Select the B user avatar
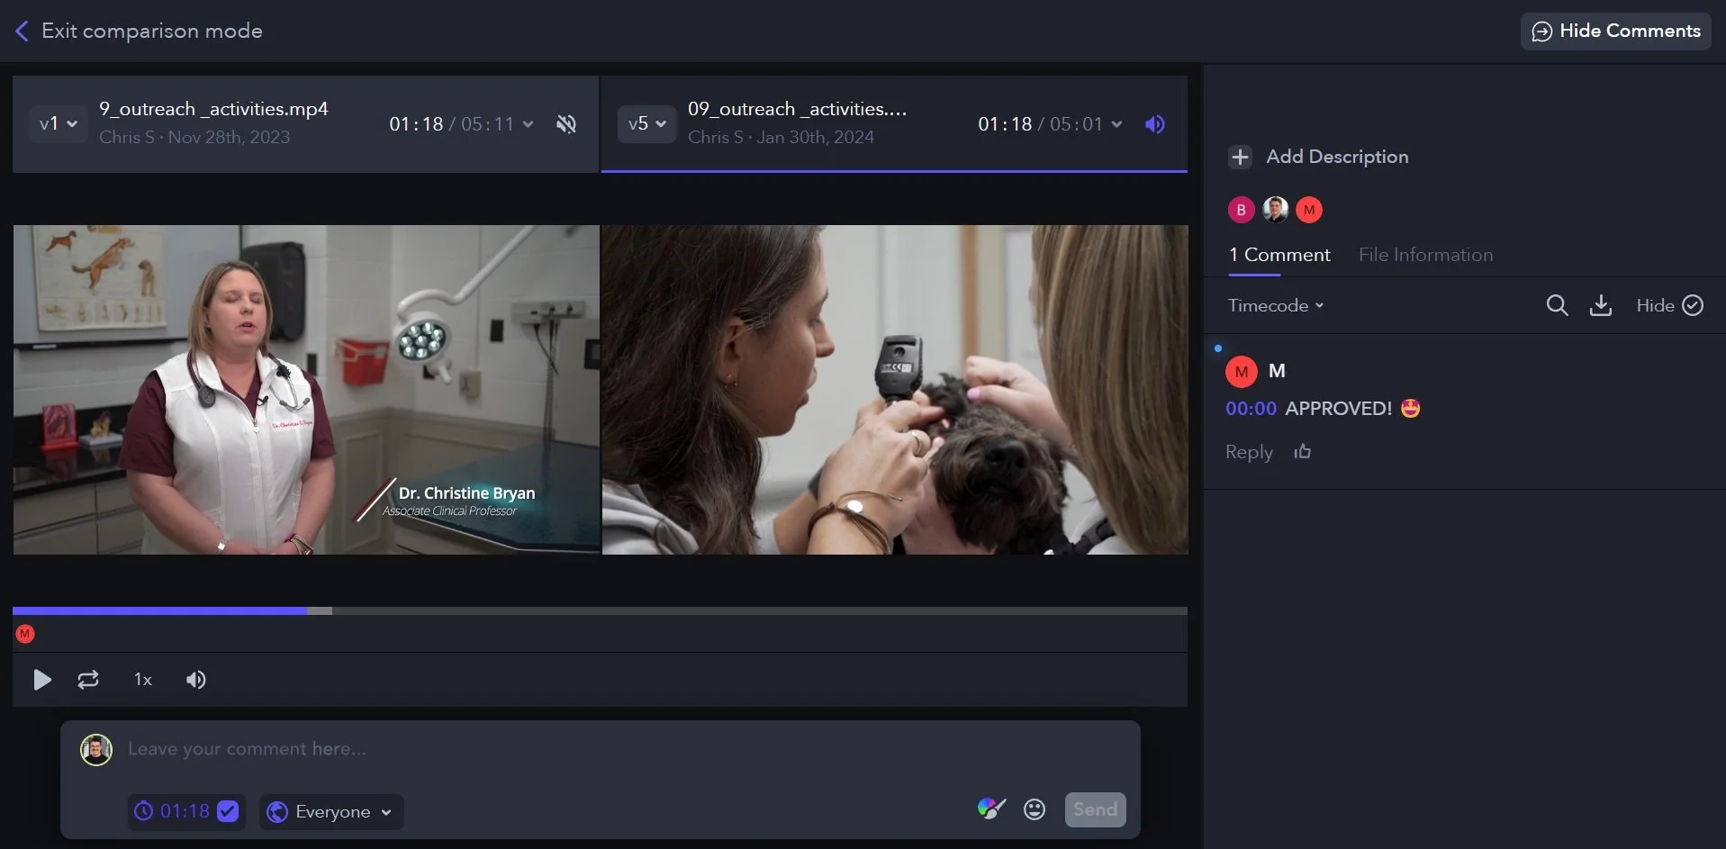 tap(1241, 210)
